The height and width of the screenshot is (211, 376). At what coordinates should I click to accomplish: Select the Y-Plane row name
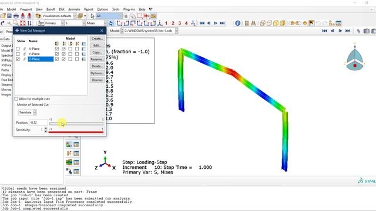coord(34,54)
